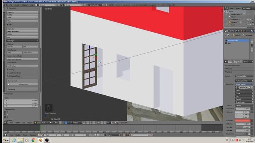Unlink the image with X icon in texture row
255x143 pixels.
tap(252, 87)
